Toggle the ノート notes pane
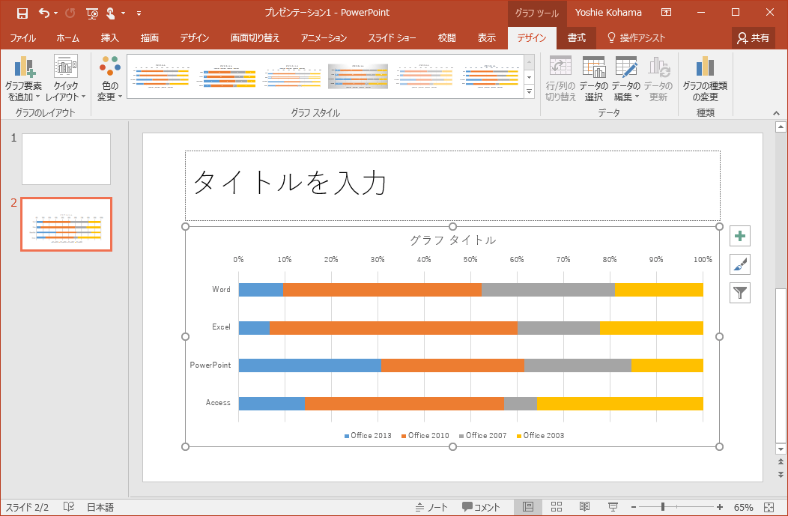The width and height of the screenshot is (788, 516). click(432, 508)
